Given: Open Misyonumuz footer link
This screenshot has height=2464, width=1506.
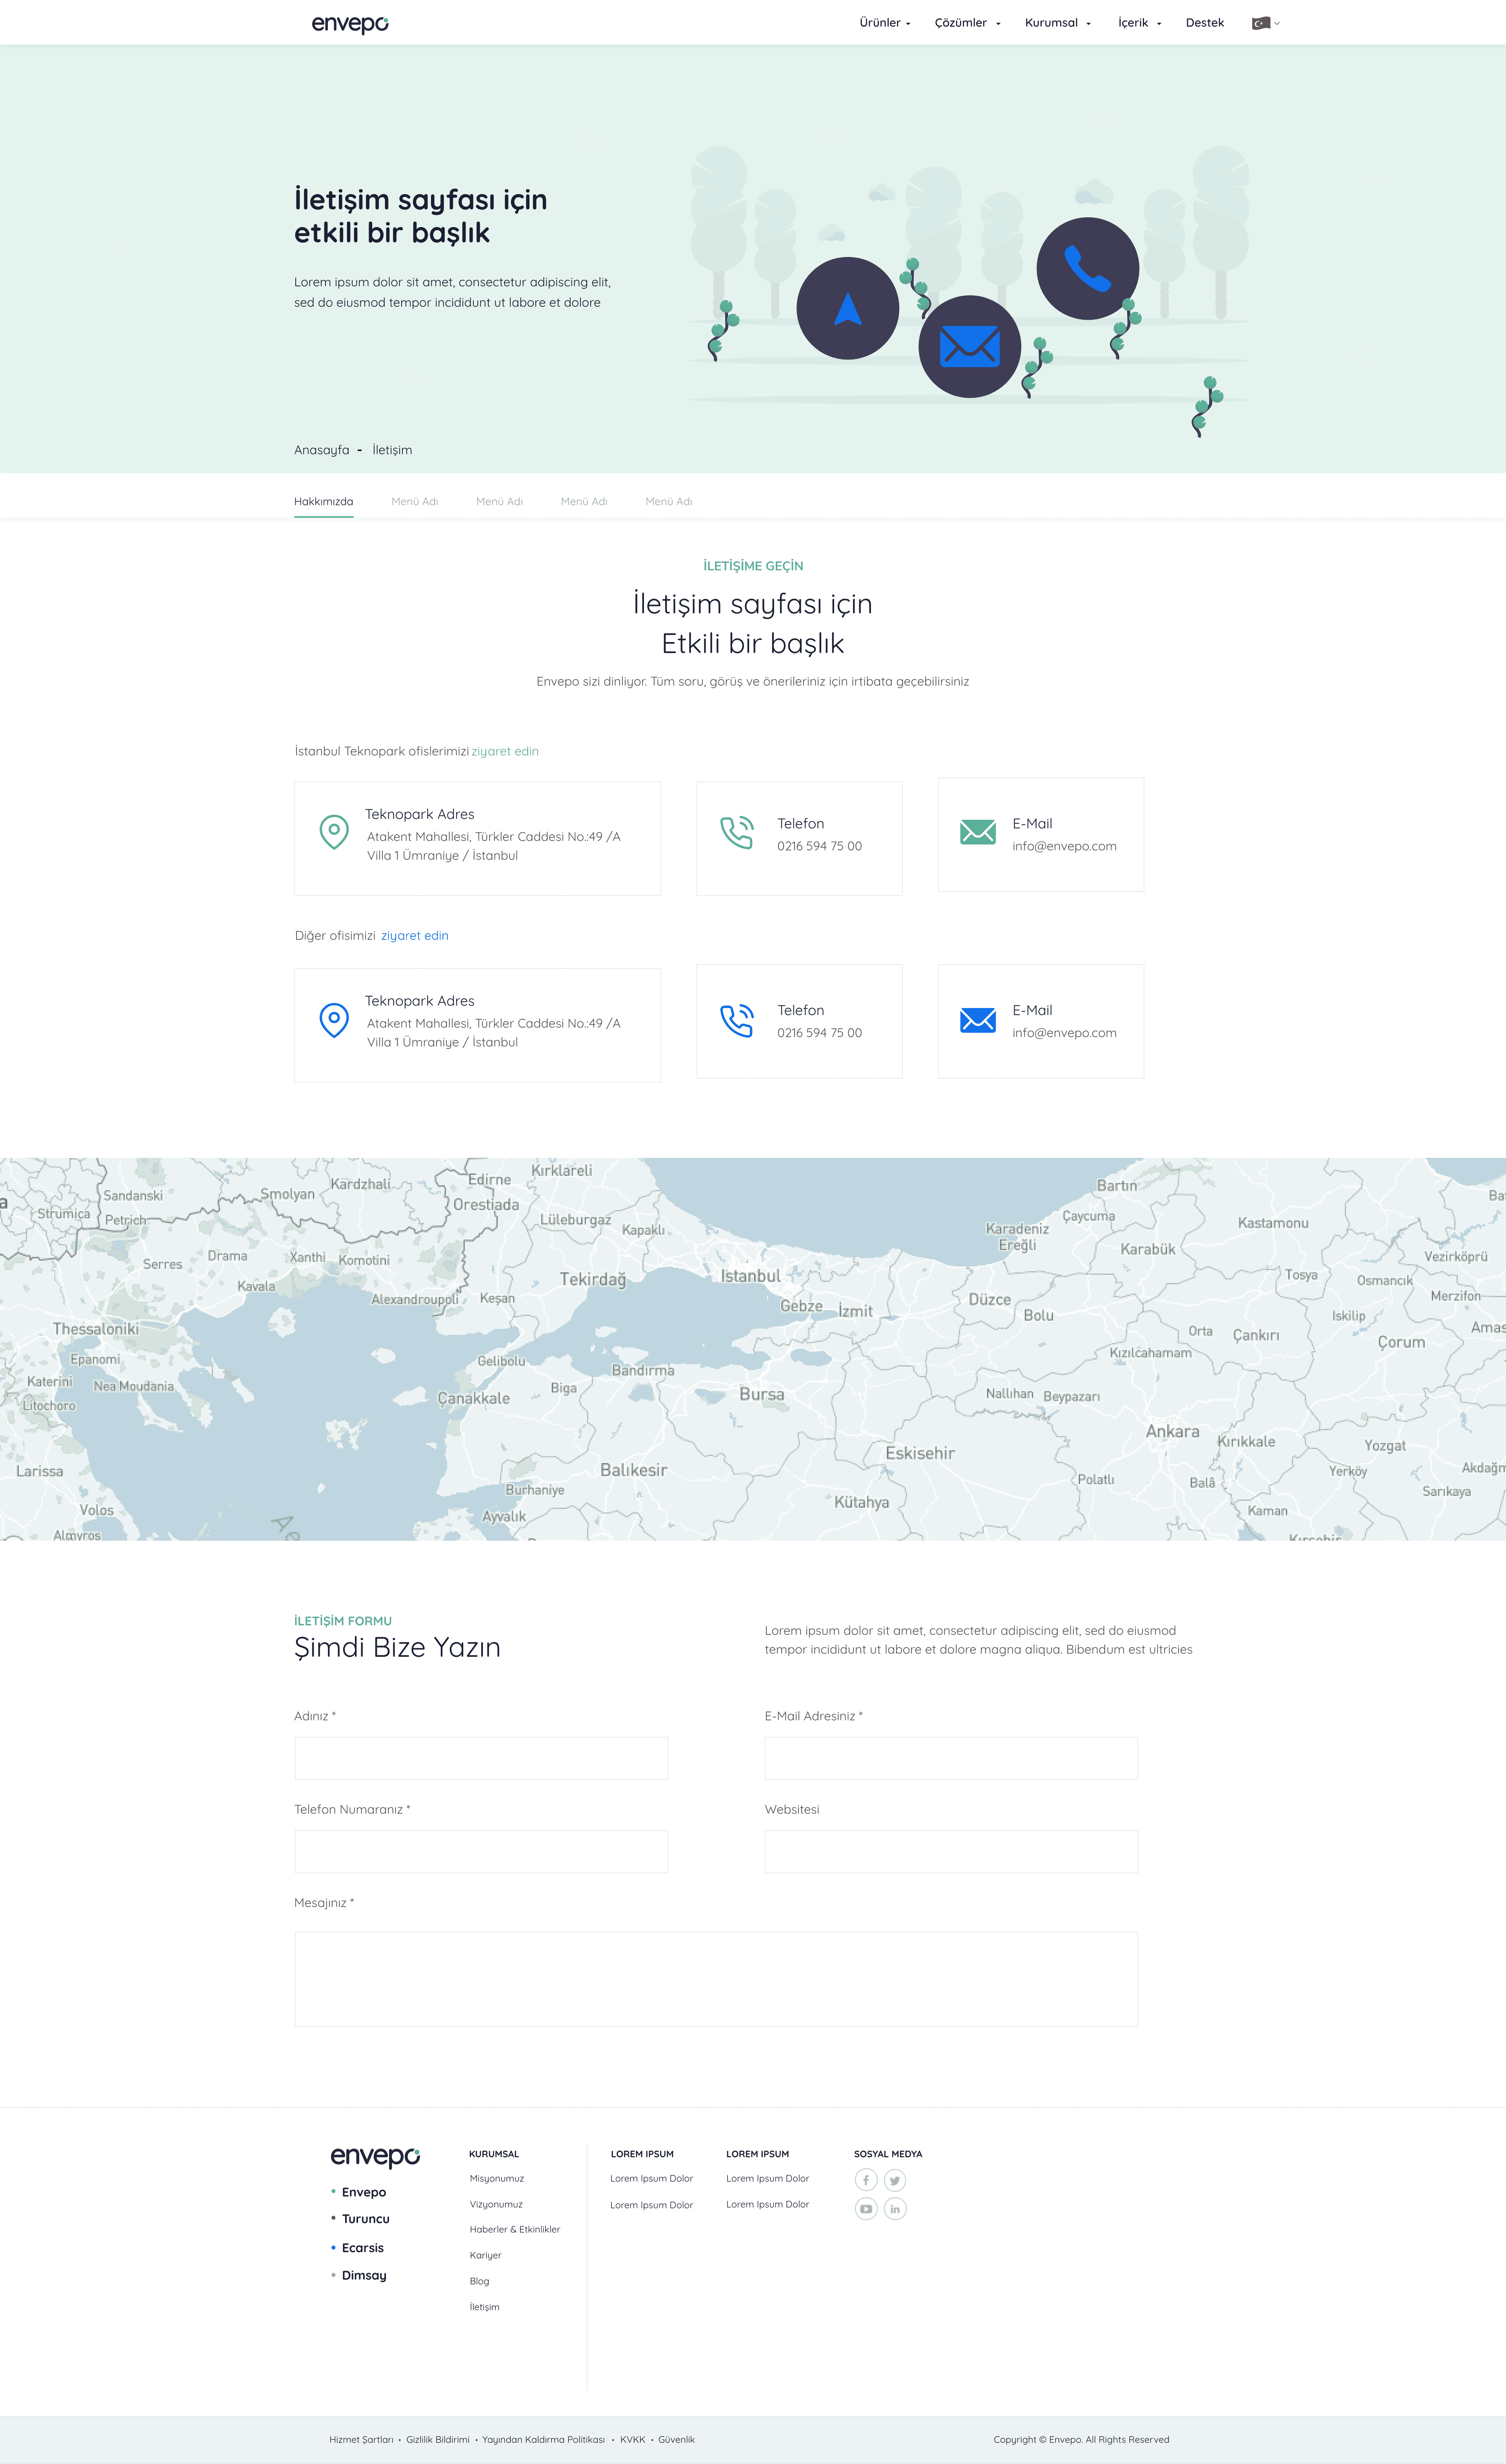Looking at the screenshot, I should tap(496, 2179).
